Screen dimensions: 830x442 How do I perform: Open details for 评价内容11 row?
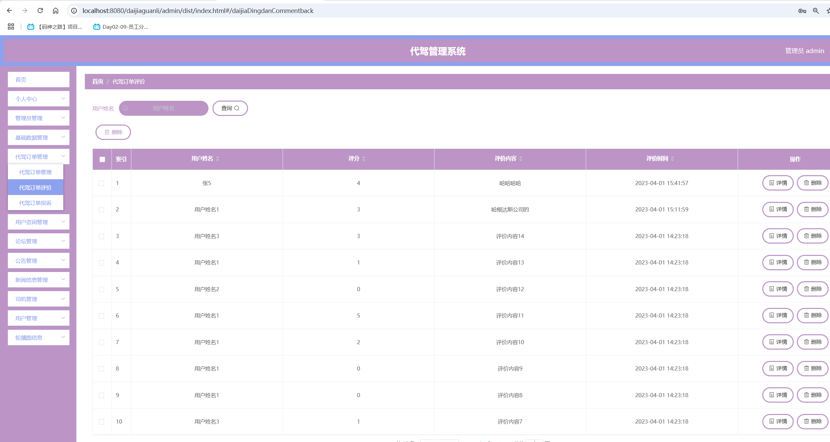(778, 315)
